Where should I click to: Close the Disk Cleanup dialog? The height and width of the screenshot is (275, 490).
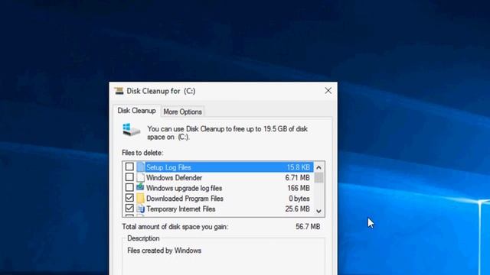[x=328, y=91]
